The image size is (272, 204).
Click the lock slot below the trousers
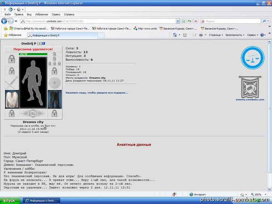coord(54,114)
